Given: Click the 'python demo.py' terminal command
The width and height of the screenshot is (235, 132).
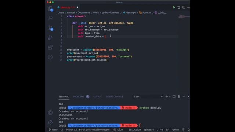Looking at the screenshot, I should coord(150,108).
